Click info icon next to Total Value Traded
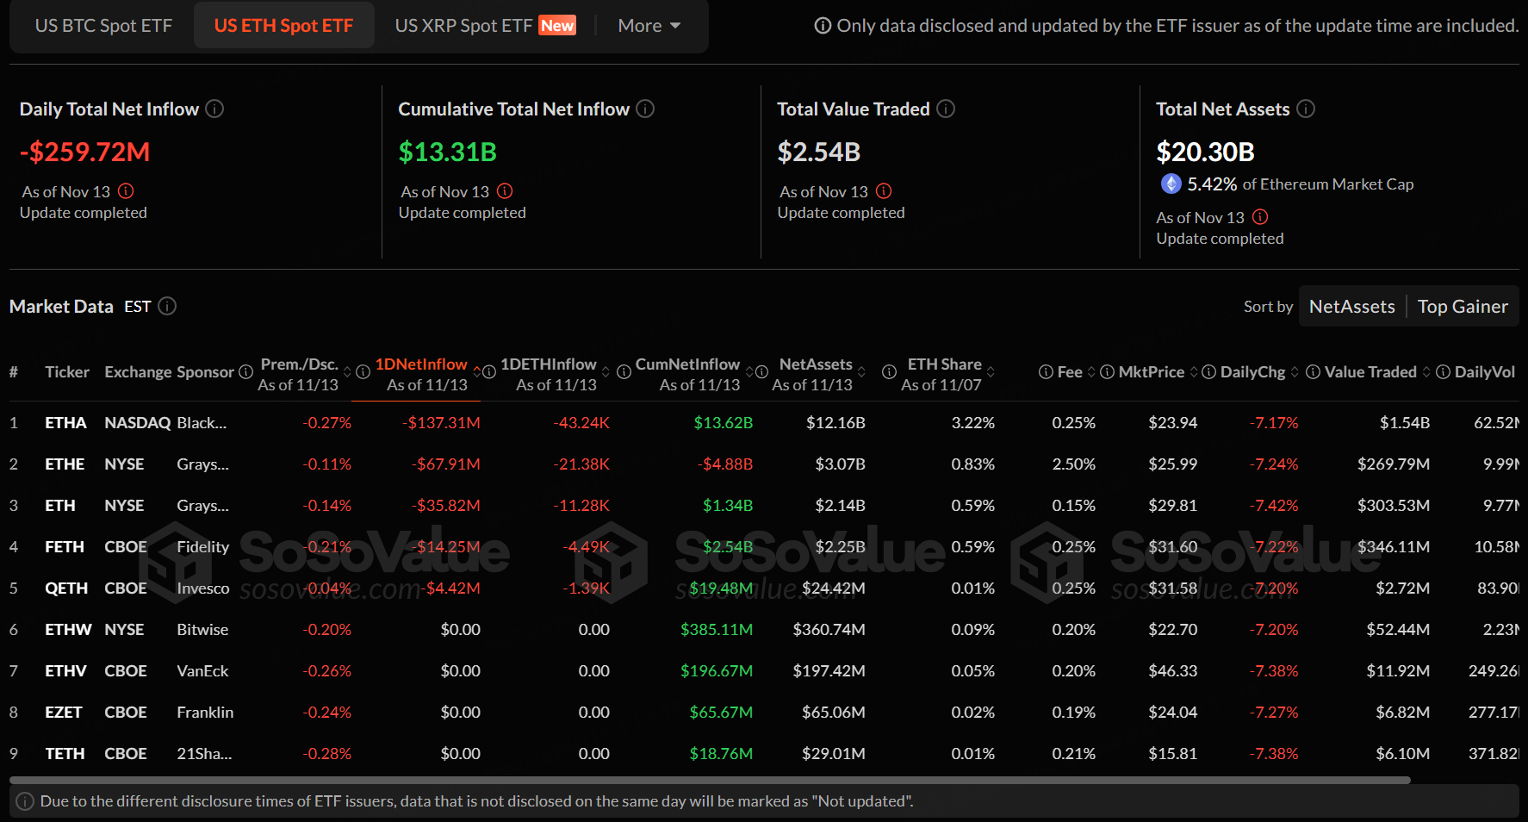The width and height of the screenshot is (1528, 822). [946, 109]
